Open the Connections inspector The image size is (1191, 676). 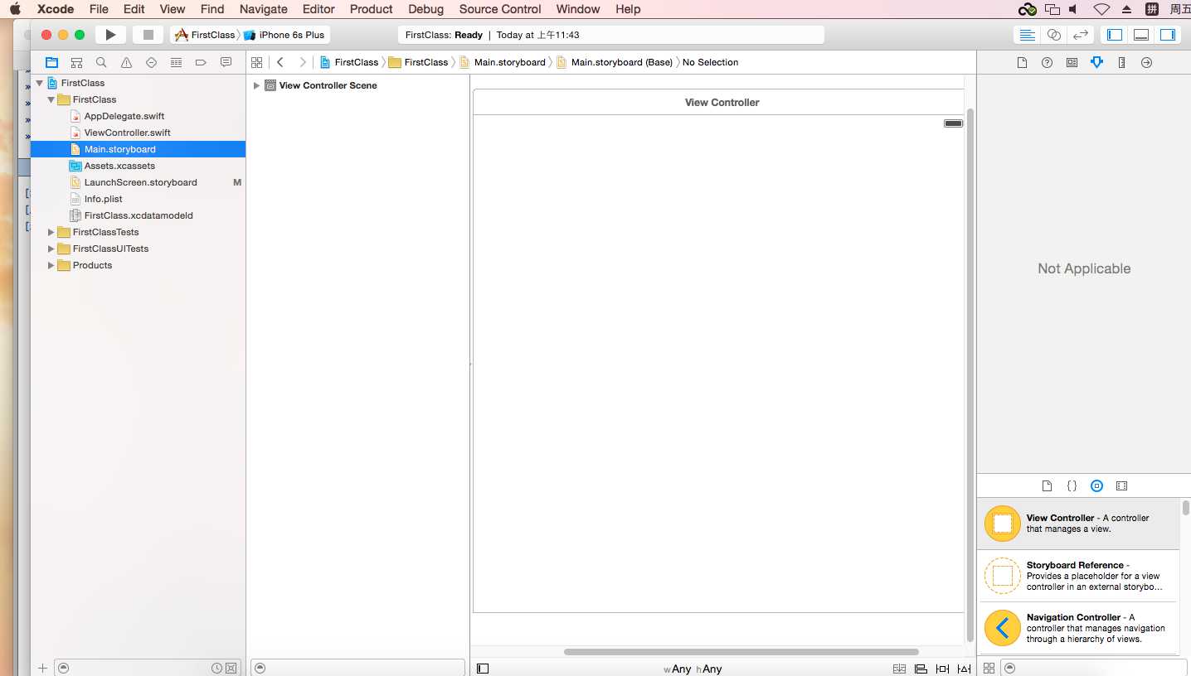coord(1146,62)
